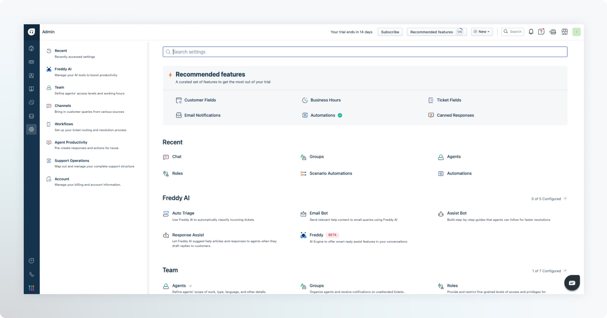Open the Freshworks app switcher grid
607x318 pixels.
coord(32,288)
